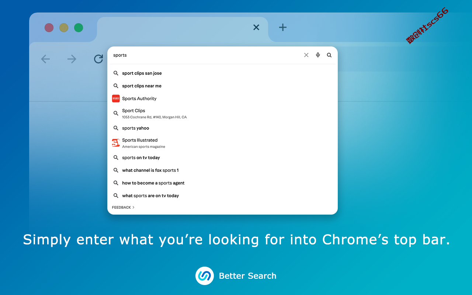The width and height of the screenshot is (472, 295).
Task: Choose the Sports Illustrated suggestion
Action: point(222,143)
